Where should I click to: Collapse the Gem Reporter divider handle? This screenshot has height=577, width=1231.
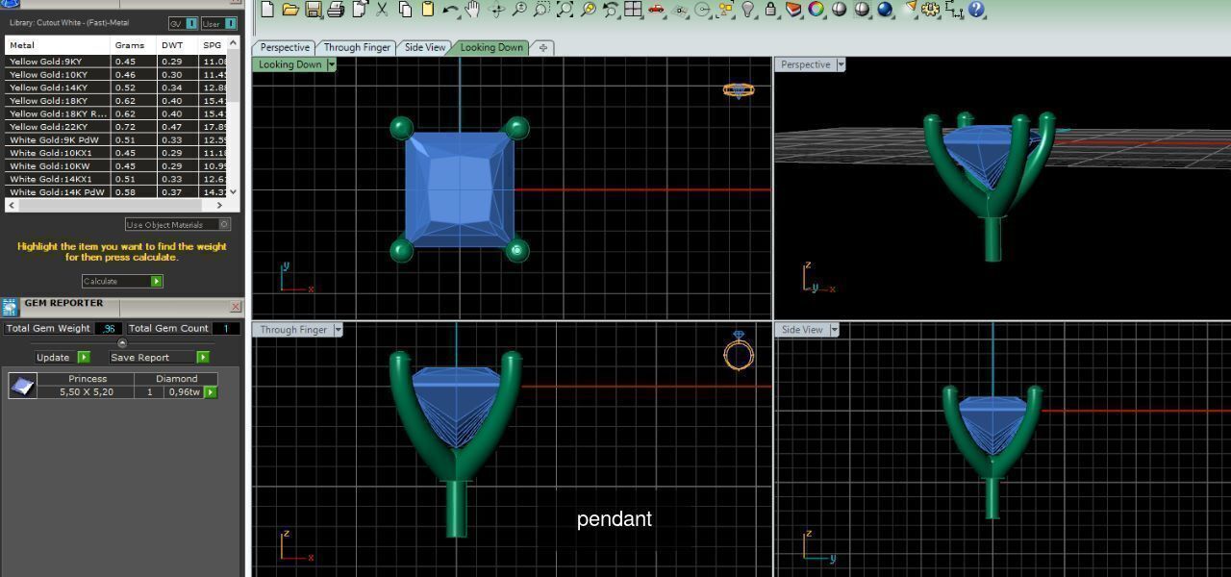(122, 343)
